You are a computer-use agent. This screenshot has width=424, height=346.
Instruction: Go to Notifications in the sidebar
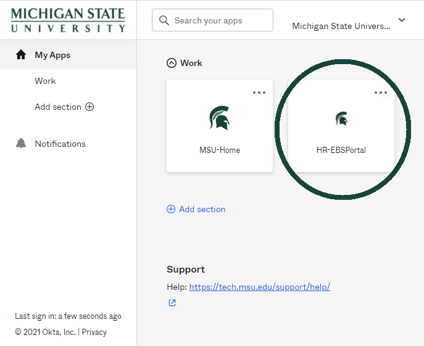pos(60,144)
